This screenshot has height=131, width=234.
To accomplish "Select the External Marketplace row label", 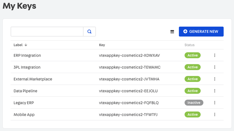I will 33,79.
